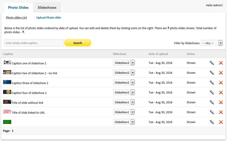
Task: Open Filter by Slideshows dropdown
Action: (212, 43)
